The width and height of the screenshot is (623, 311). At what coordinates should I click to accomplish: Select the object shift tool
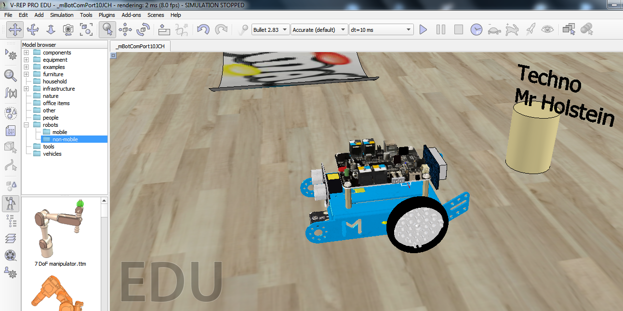125,29
